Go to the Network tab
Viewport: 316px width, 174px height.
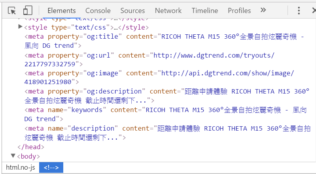pos(168,11)
